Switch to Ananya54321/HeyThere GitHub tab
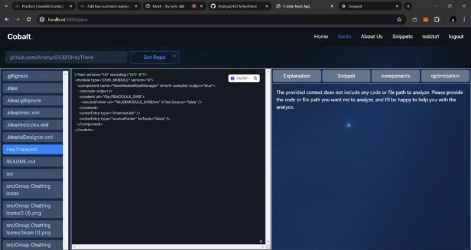471x250 pixels. coord(240,6)
